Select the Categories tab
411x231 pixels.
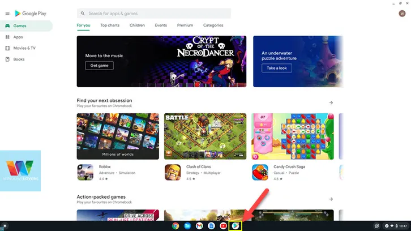pos(213,25)
